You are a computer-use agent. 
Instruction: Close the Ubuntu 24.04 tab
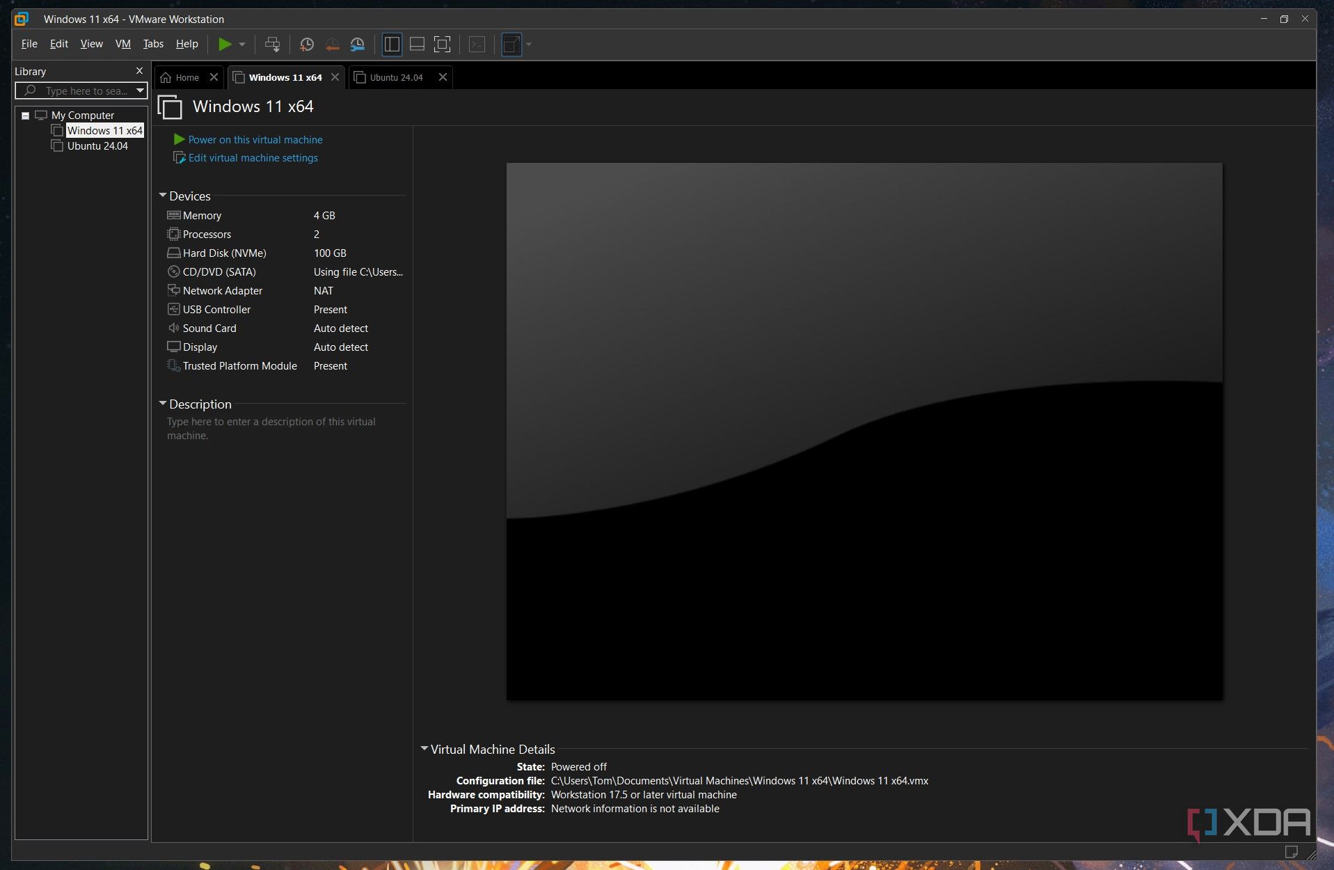coord(443,77)
